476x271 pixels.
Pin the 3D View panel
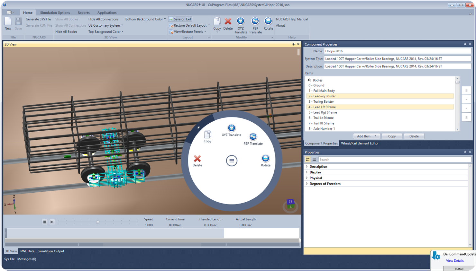(x=293, y=44)
